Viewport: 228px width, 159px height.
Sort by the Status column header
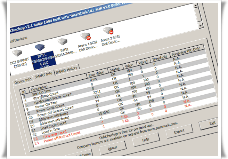115,69
